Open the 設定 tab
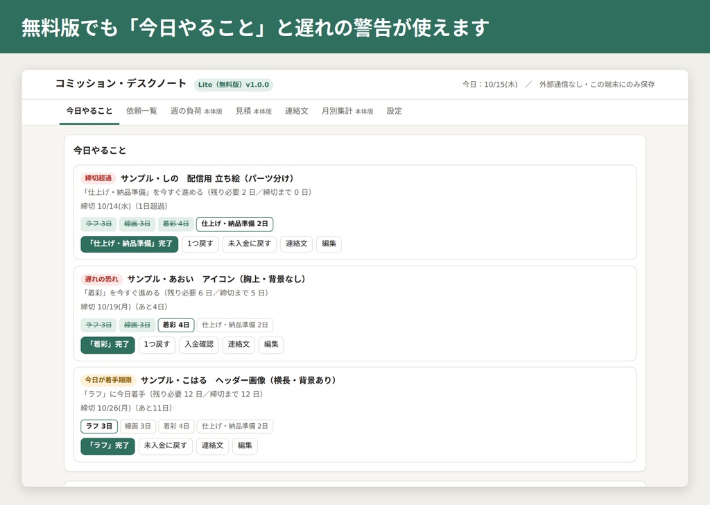Viewport: 710px width, 505px height. click(395, 111)
